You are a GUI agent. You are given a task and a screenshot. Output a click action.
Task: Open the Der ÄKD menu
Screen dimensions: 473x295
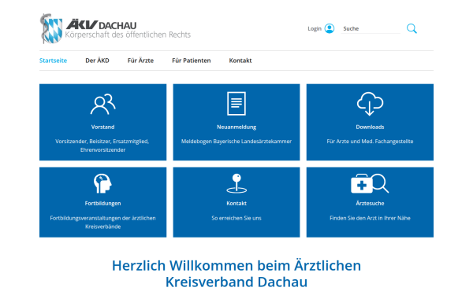tap(97, 61)
